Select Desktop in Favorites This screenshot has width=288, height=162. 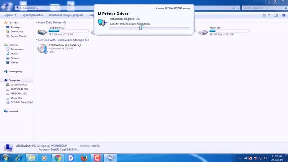pos(15,27)
